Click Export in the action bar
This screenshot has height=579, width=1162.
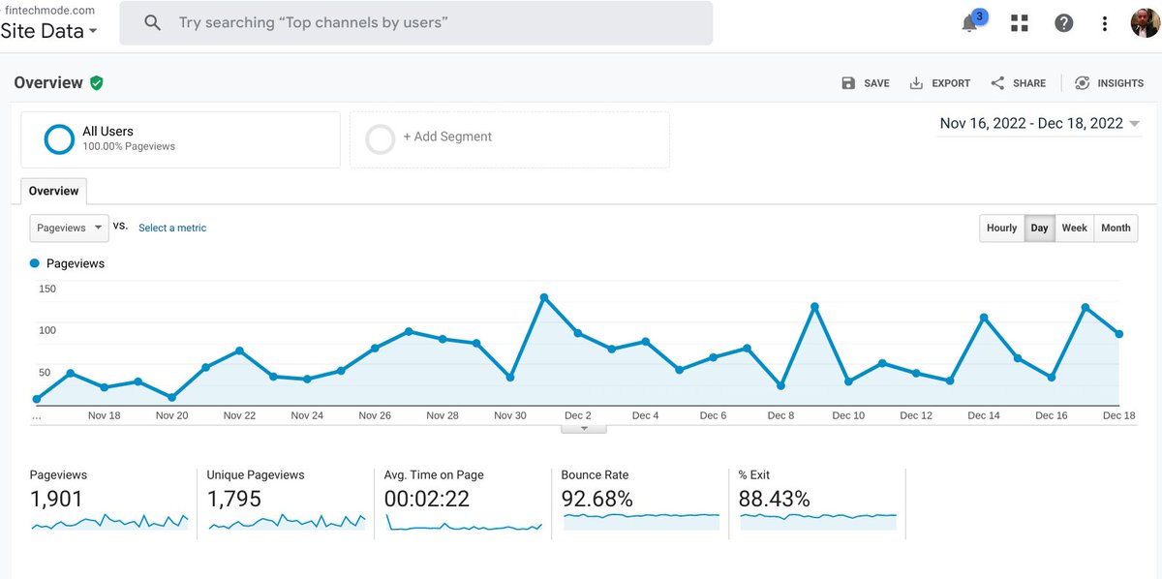[x=939, y=83]
